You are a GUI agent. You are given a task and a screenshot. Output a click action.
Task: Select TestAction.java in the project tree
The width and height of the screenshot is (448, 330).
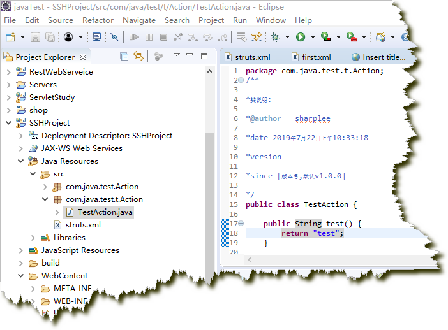(x=105, y=212)
